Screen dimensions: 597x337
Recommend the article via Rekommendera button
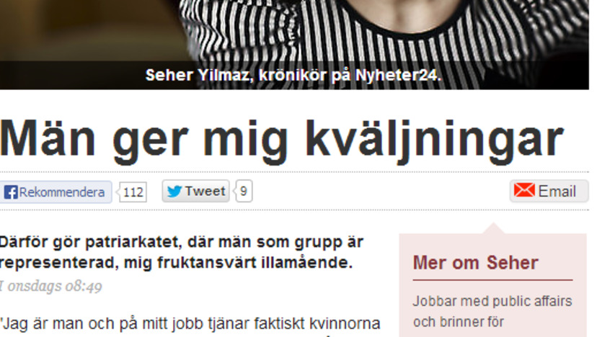(56, 192)
